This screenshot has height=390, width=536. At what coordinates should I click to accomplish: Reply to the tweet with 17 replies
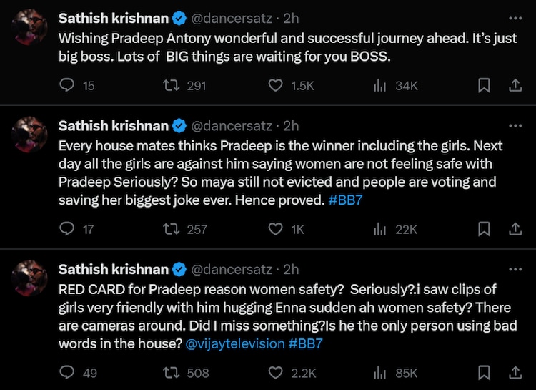[x=67, y=229]
